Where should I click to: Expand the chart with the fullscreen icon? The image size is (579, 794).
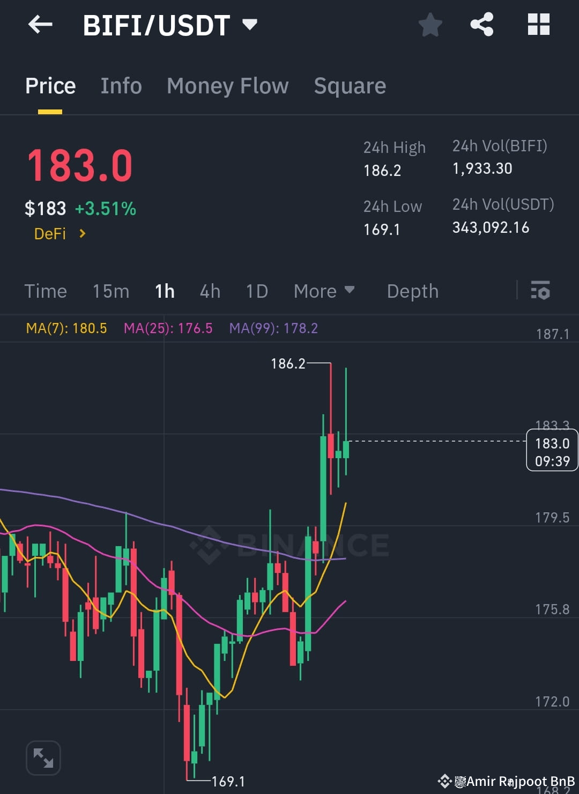(x=43, y=758)
